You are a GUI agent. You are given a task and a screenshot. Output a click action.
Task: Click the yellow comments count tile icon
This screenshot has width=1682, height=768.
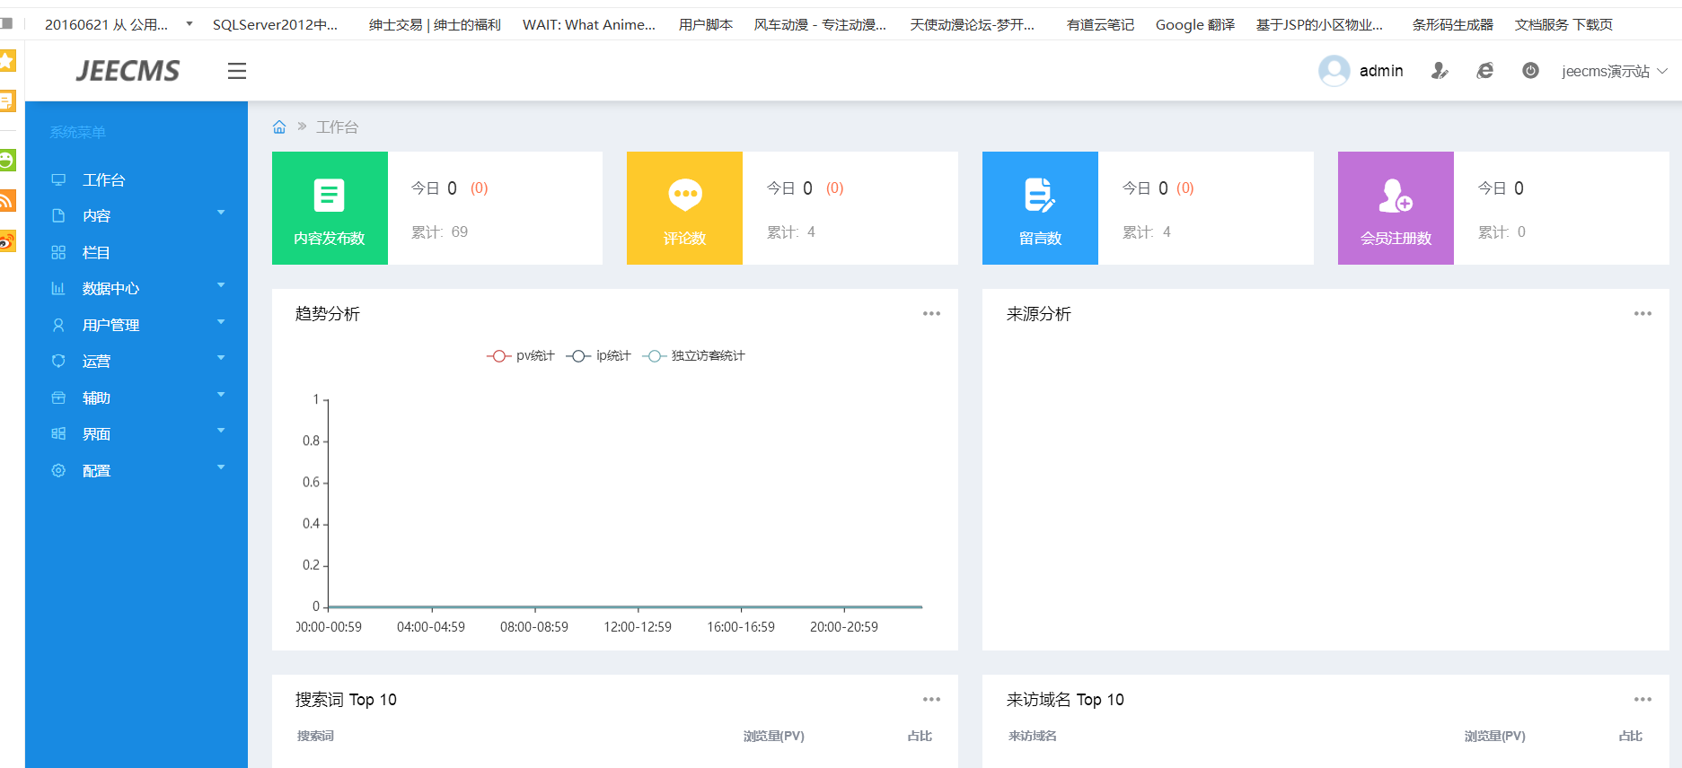tap(684, 195)
